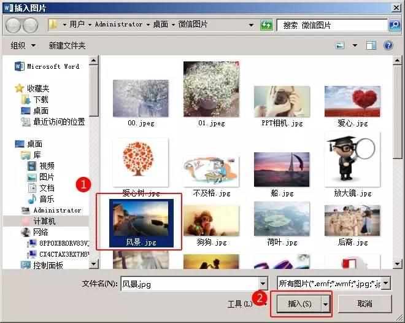Screen dimensions: 405x323
Task: Click Administrator in the address path
Action: tap(118, 25)
